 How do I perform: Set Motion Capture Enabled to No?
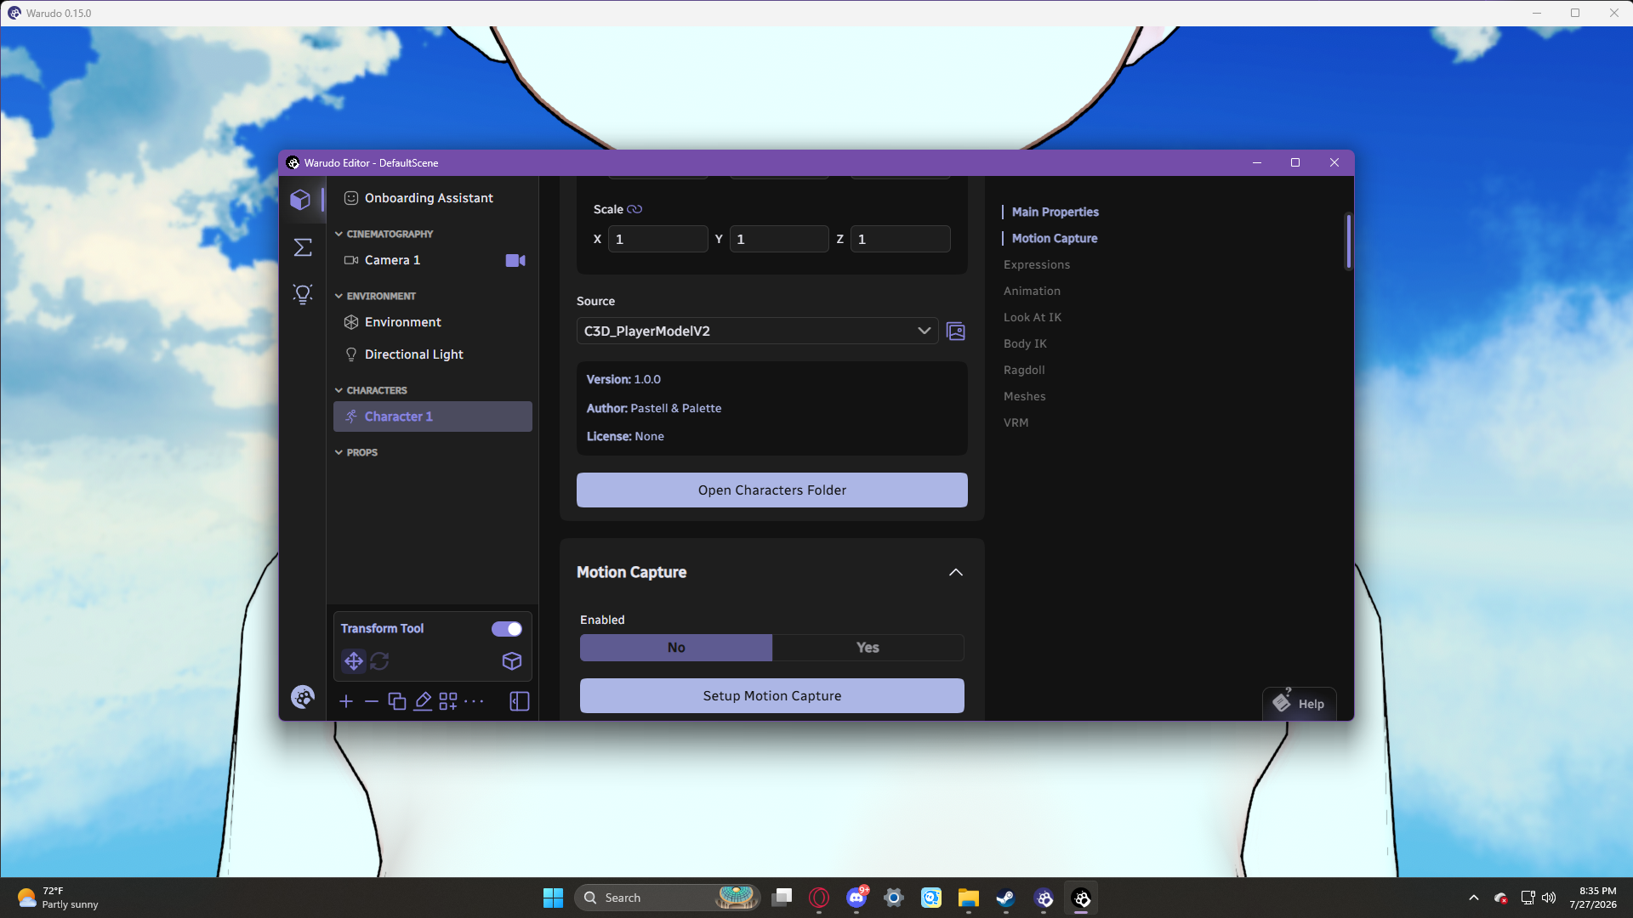[x=676, y=648]
